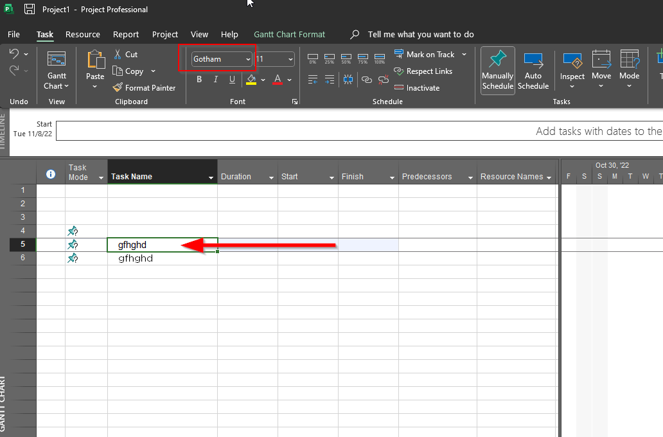Screen dimensions: 663x437
Task: Switch to the Resource ribbon tab
Action: [x=83, y=34]
